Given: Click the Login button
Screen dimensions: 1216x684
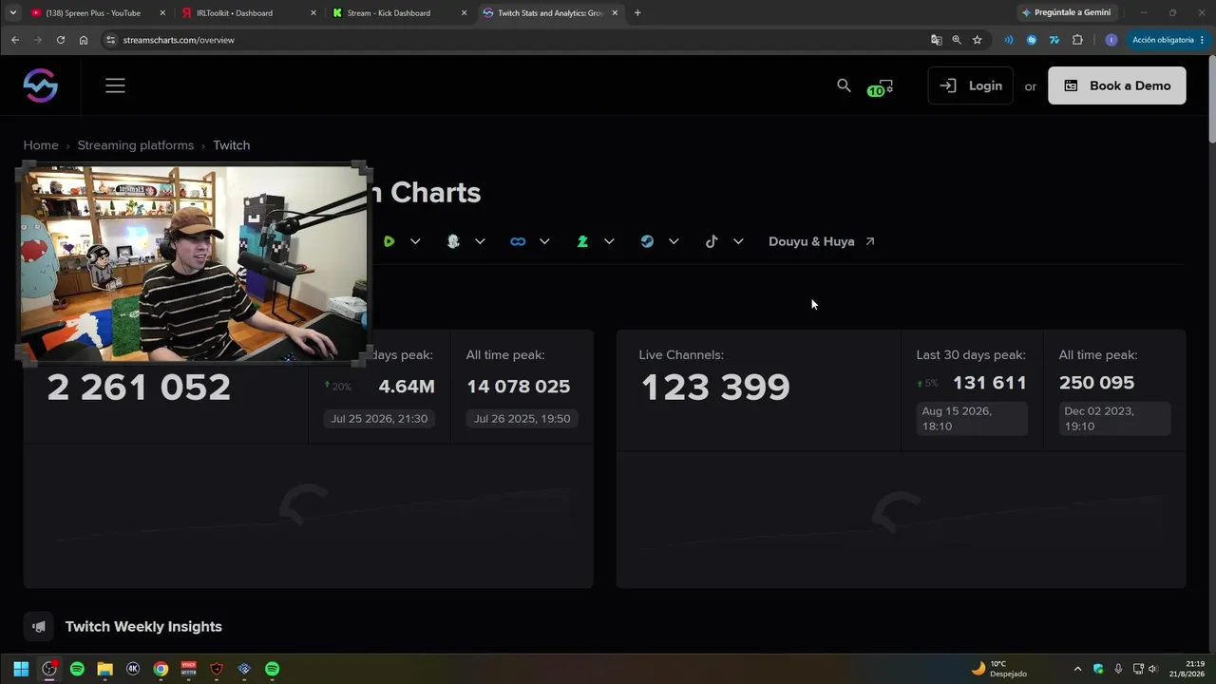Looking at the screenshot, I should pyautogui.click(x=970, y=85).
